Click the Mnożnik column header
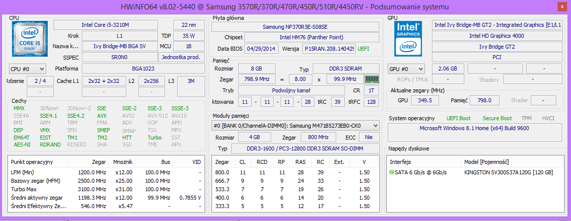 click(x=123, y=162)
